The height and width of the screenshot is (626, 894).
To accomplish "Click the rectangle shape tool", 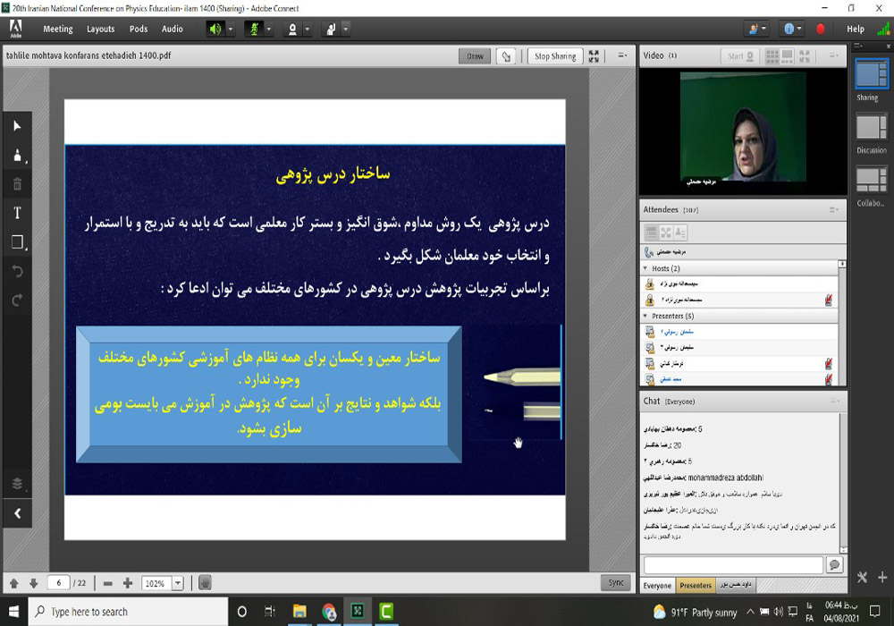I will tap(16, 242).
